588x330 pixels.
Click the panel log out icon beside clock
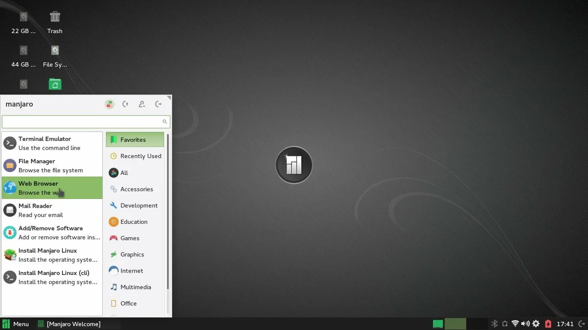coord(582,324)
